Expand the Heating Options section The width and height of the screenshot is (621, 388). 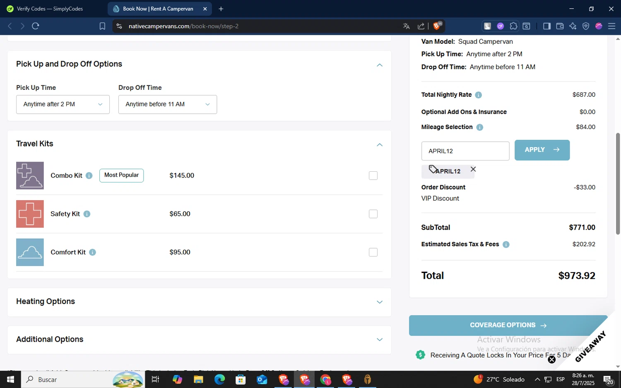point(380,302)
